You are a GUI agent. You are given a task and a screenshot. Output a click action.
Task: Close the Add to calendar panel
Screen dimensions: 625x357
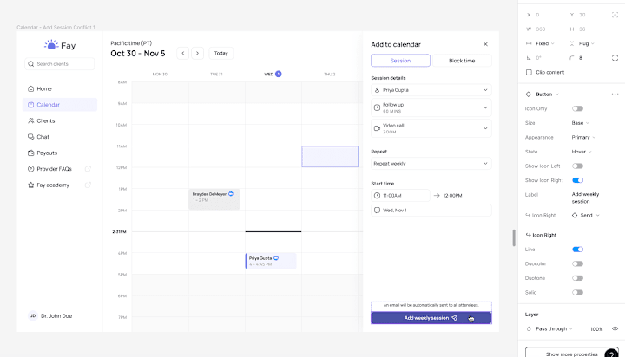click(485, 44)
